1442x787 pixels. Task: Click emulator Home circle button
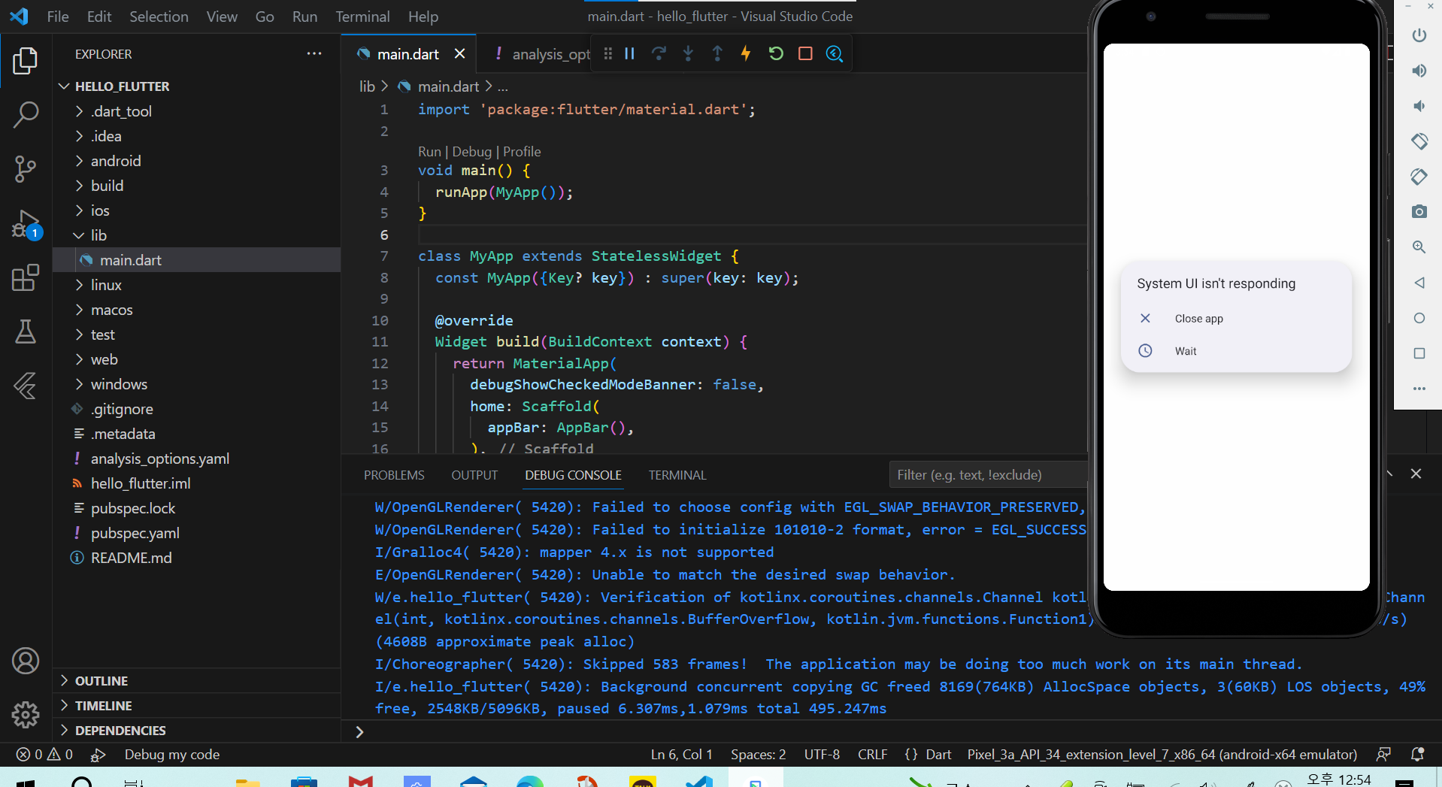click(1419, 318)
